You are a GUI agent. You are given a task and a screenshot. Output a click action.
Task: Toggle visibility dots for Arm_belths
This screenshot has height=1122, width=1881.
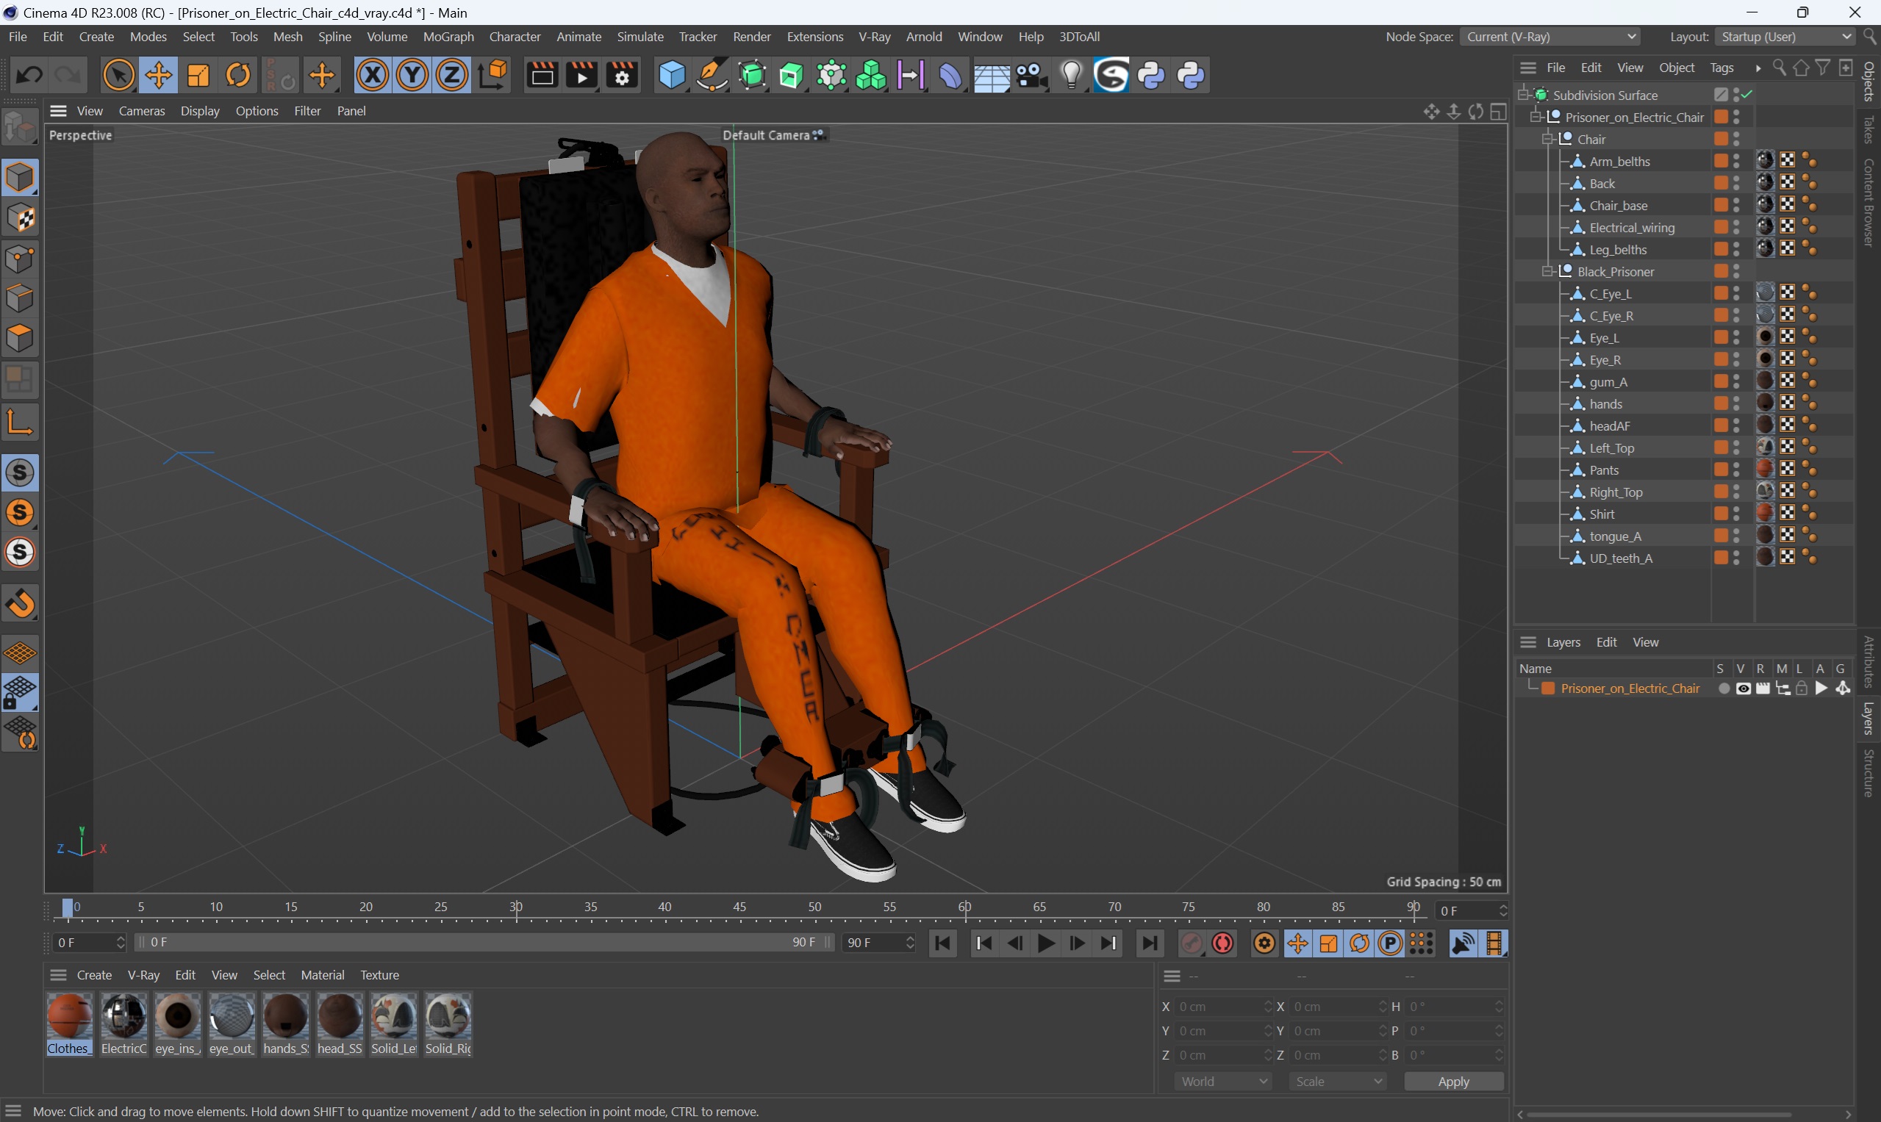coord(1736,161)
